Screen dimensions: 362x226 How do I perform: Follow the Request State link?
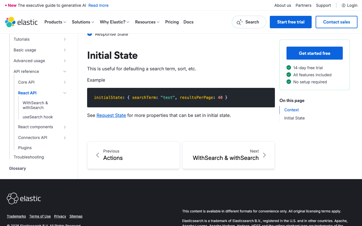click(x=111, y=115)
